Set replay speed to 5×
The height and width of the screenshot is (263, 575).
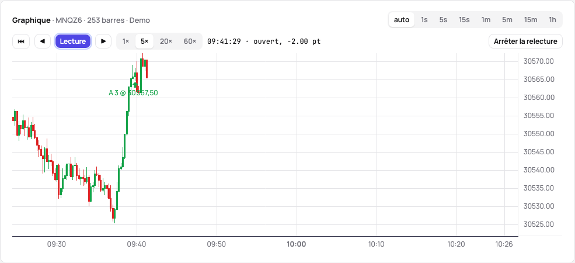point(145,41)
